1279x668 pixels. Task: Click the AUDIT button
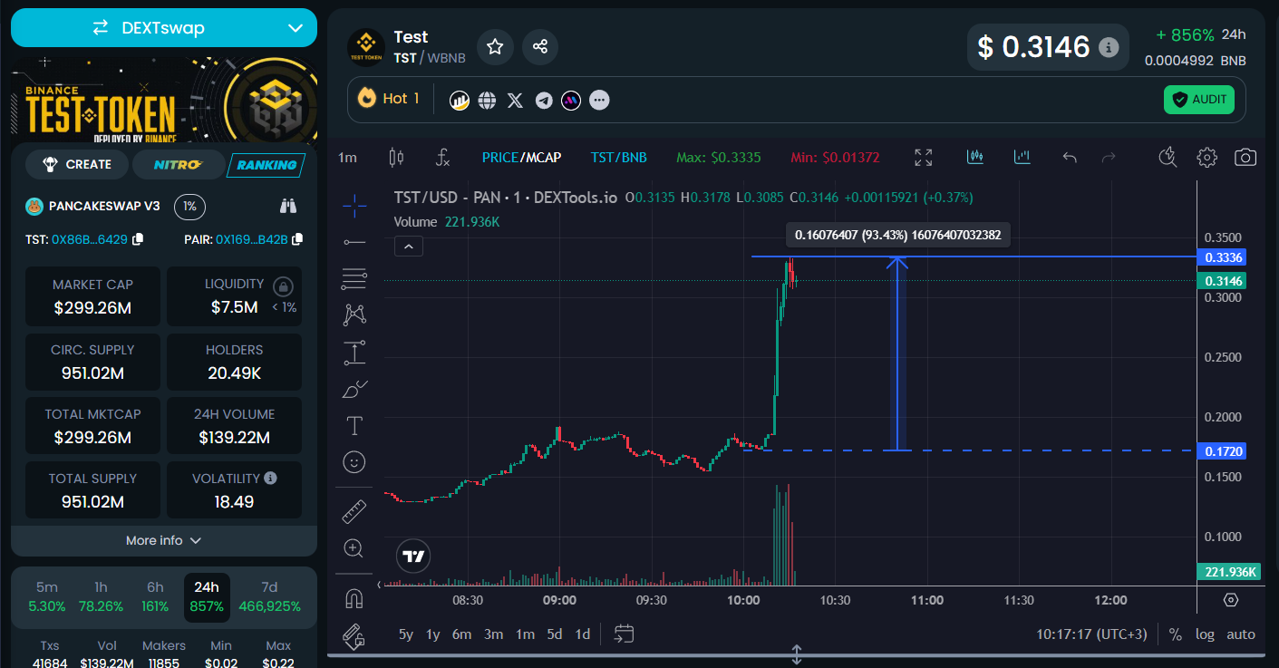[1198, 100]
